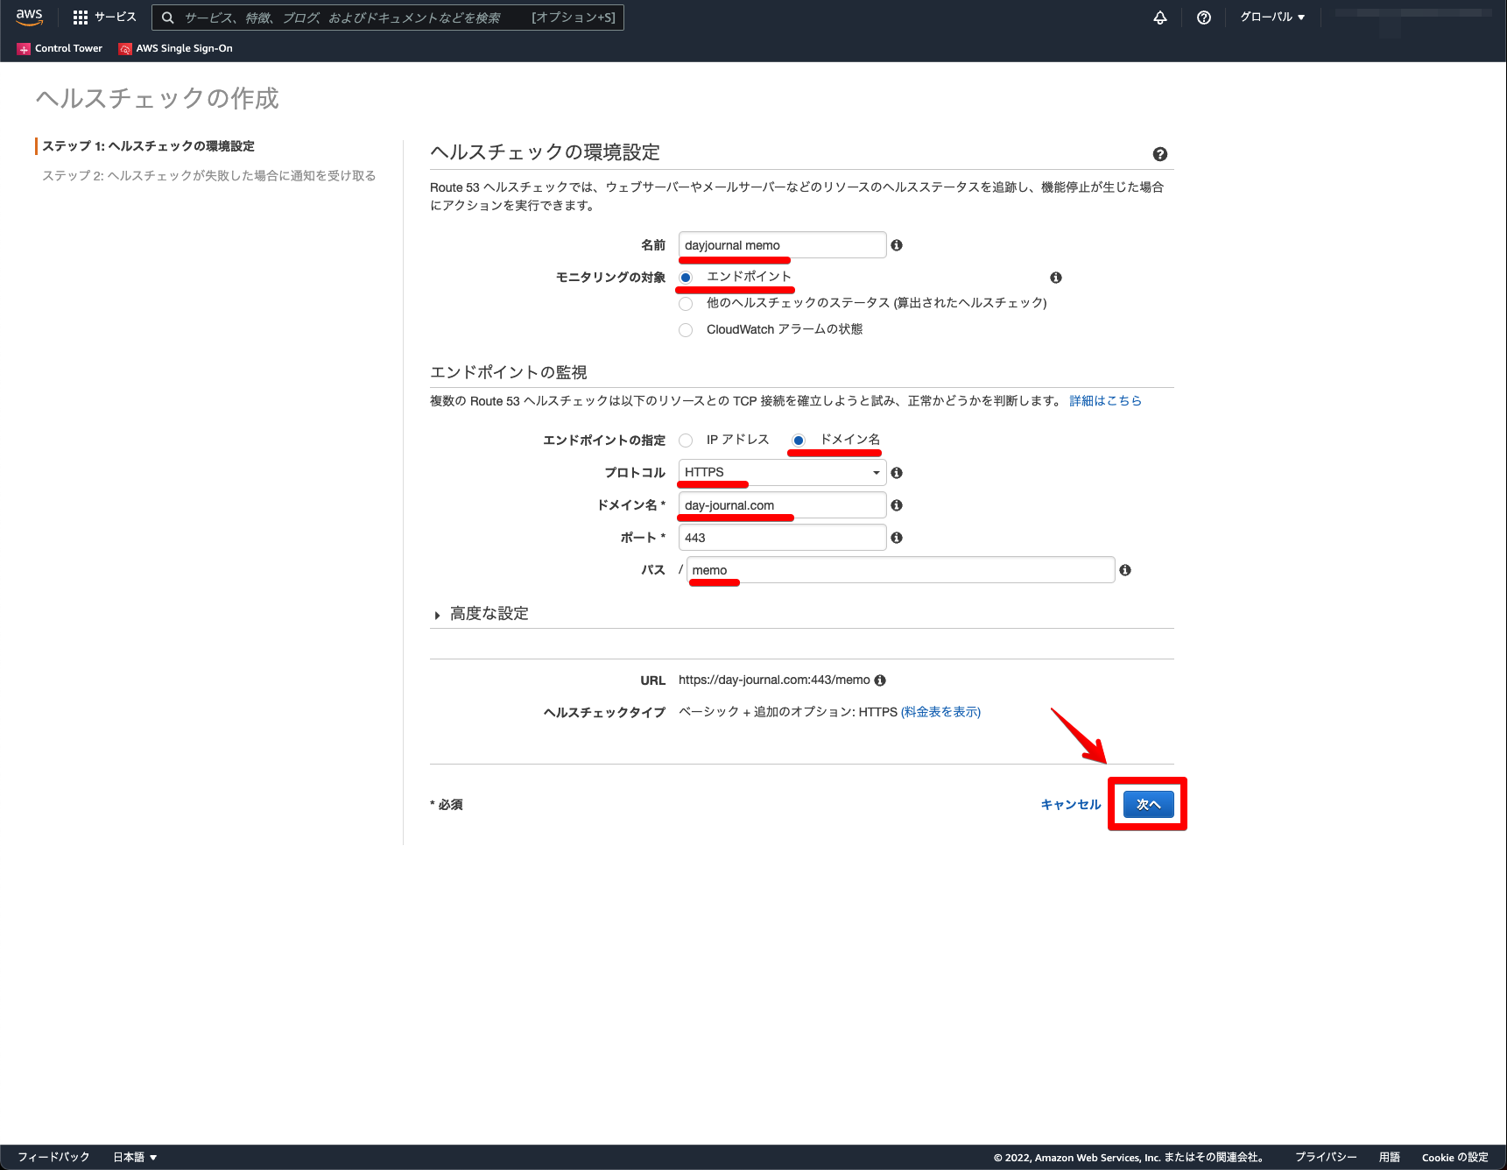Screen dimensions: 1507x1170
Task: Open the support question mark icon in header
Action: pos(1204,18)
